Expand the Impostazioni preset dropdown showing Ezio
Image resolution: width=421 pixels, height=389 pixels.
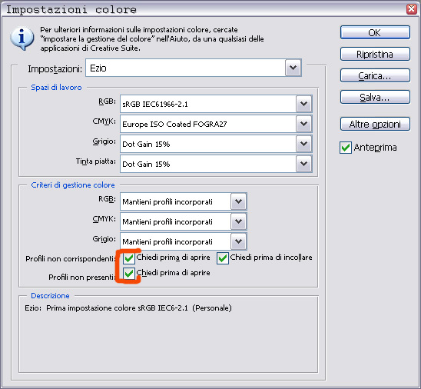[x=194, y=68]
